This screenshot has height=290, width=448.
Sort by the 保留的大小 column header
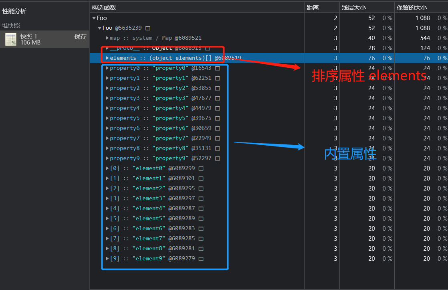click(x=421, y=8)
